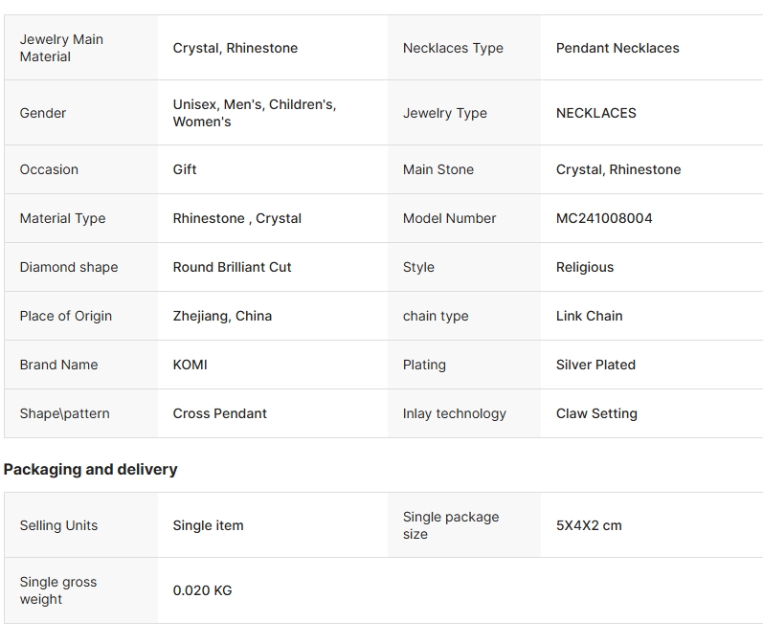Click the 'Round Brilliant Cut' value
The image size is (763, 643).
coord(232,267)
